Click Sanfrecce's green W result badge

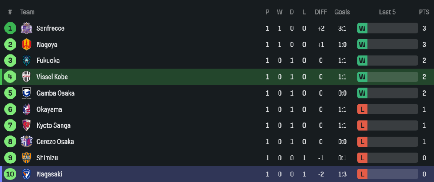coord(362,28)
